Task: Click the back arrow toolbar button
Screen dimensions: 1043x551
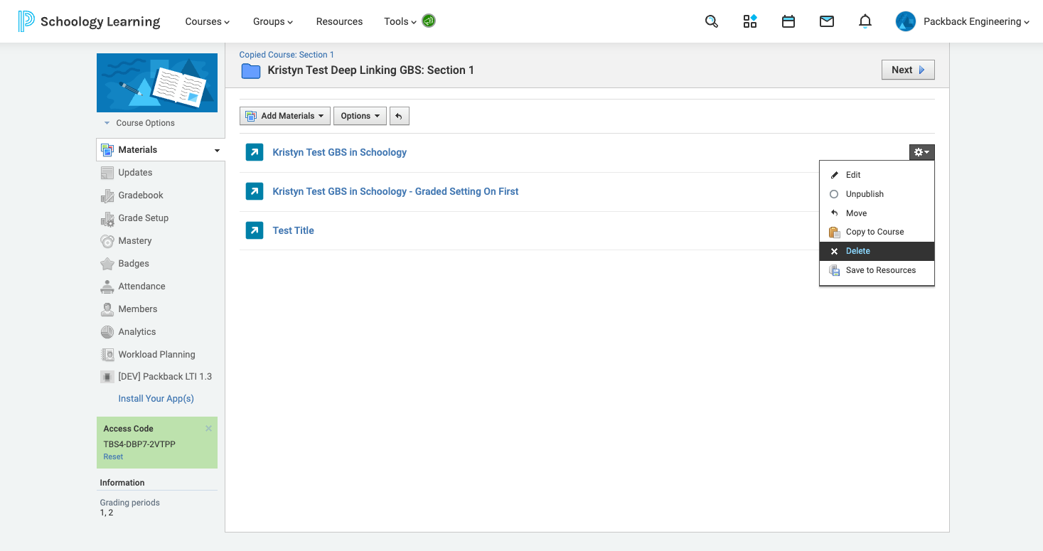Action: click(x=400, y=116)
